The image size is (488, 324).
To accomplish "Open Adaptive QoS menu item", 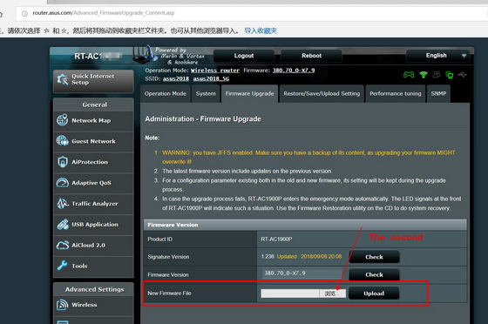I will tap(93, 183).
